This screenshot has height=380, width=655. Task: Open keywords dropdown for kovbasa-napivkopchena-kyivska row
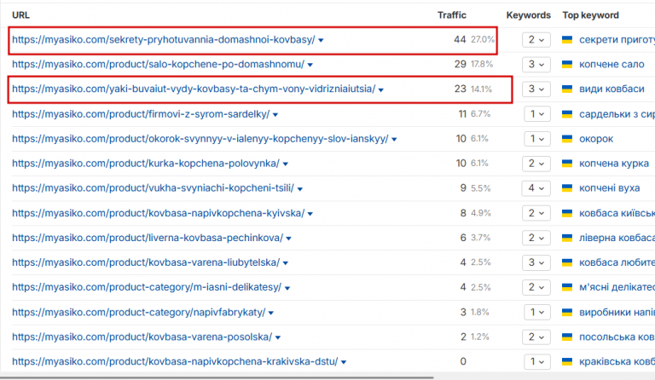536,213
